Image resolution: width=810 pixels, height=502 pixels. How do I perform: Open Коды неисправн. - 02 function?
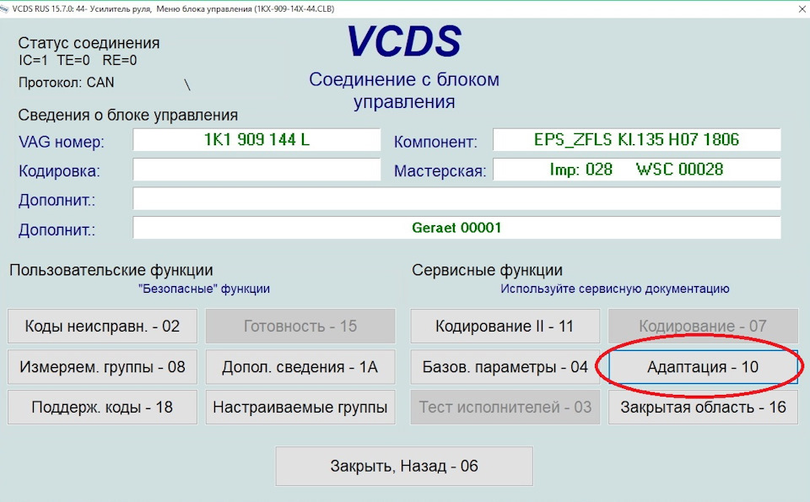point(102,327)
